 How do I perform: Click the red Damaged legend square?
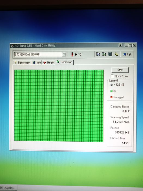pyautogui.click(x=111, y=97)
